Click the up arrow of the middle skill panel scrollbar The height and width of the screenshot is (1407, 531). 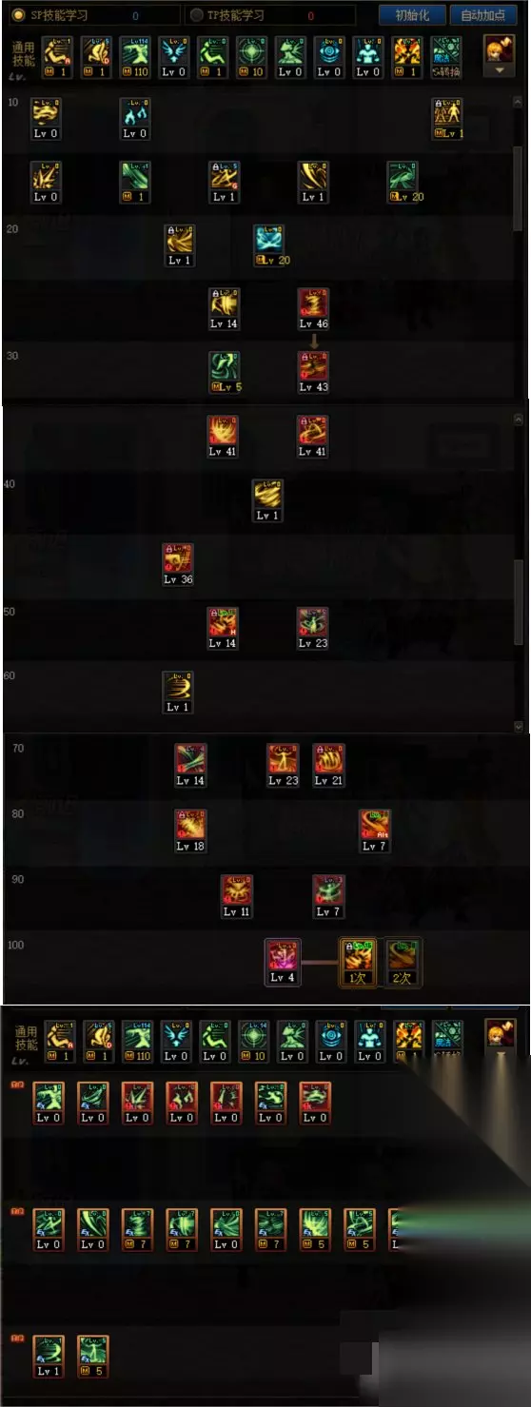[519, 420]
